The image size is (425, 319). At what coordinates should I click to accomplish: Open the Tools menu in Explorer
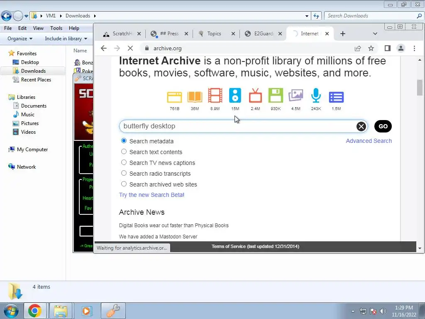56,28
